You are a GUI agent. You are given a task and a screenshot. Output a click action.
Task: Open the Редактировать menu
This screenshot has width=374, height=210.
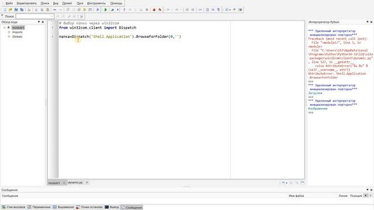pyautogui.click(x=26, y=3)
